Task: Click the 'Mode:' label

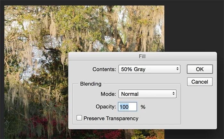Action: tap(108, 94)
